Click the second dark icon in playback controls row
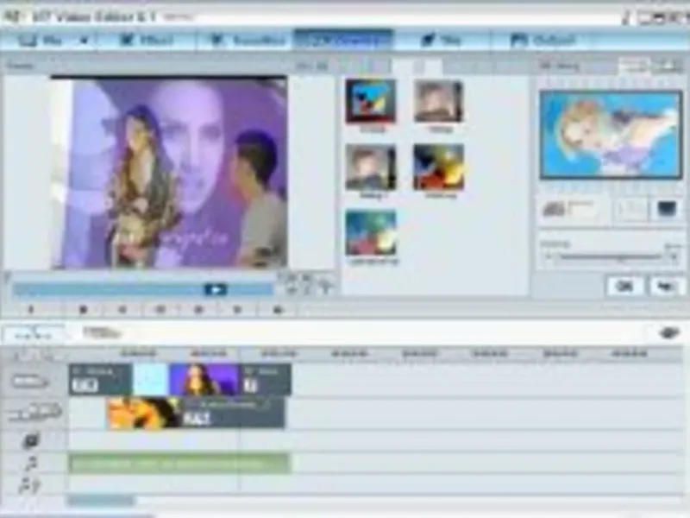This screenshot has width=690, height=518. tap(83, 310)
